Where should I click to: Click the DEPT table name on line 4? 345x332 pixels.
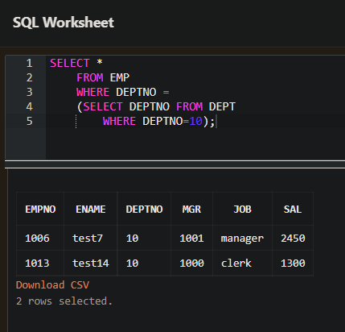(222, 106)
